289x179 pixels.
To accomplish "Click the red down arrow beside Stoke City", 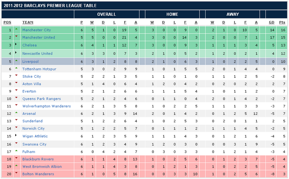I will pyautogui.click(x=16, y=76).
